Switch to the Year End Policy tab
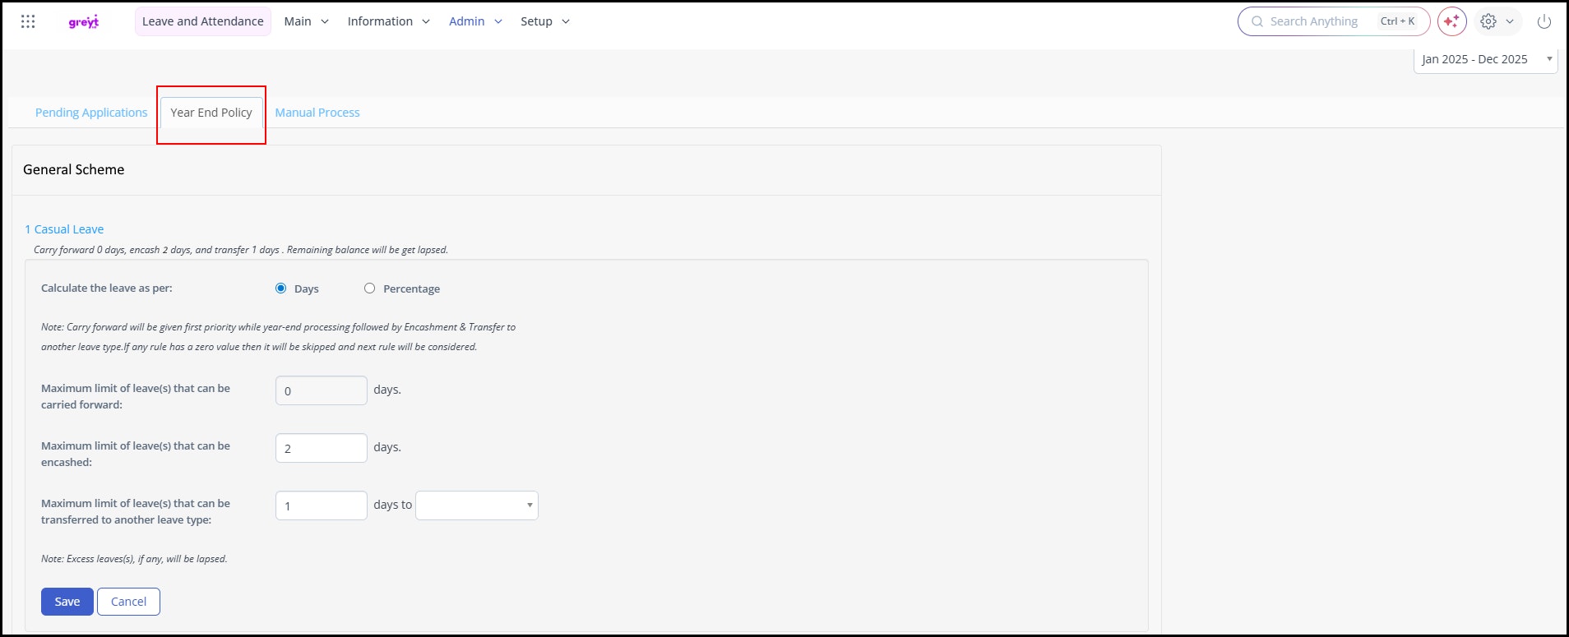This screenshot has width=1569, height=637. pos(211,113)
